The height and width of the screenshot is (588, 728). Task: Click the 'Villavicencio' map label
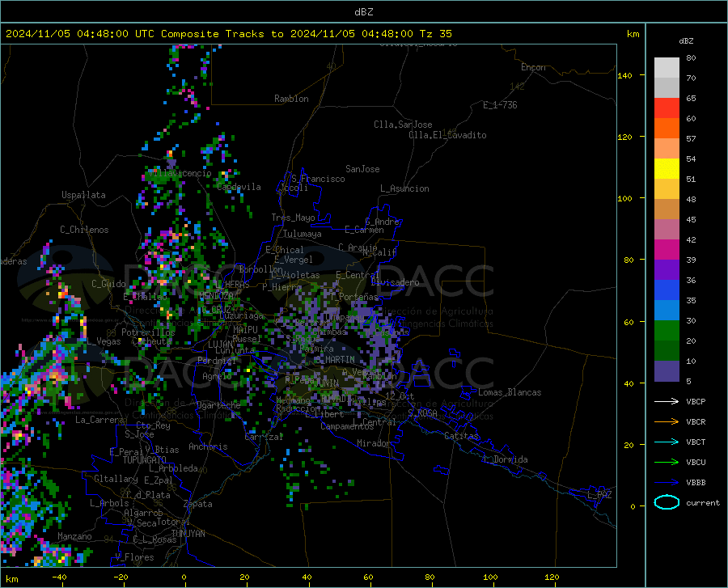pos(180,173)
